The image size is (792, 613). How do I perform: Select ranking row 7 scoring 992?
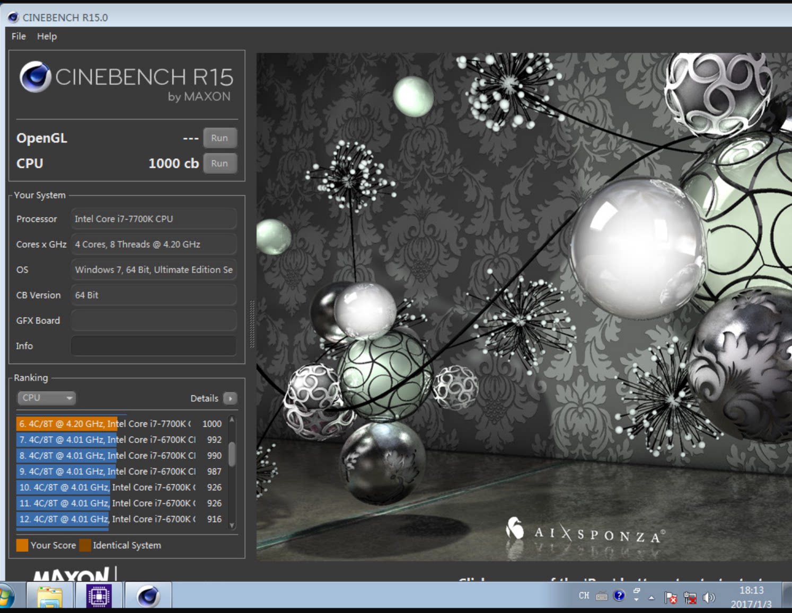[x=121, y=439]
